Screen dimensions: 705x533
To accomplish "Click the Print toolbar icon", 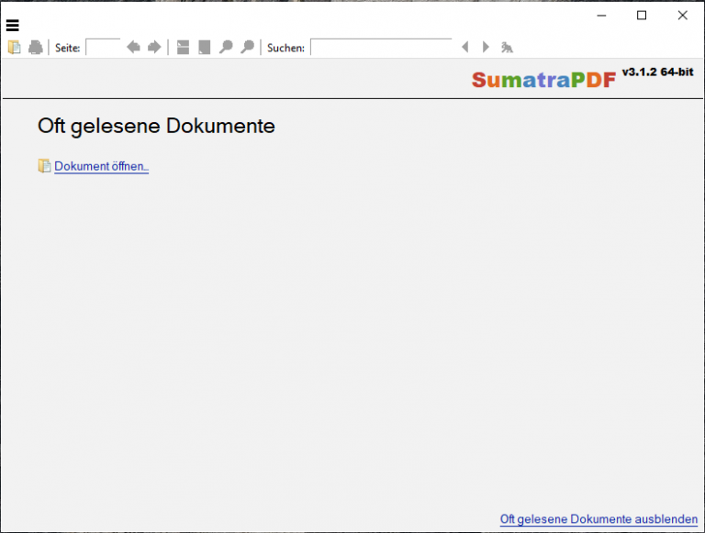I will click(x=36, y=47).
